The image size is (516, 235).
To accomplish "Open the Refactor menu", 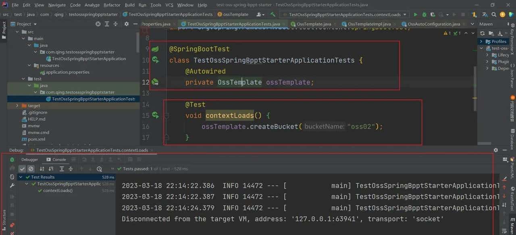I will point(112,4).
